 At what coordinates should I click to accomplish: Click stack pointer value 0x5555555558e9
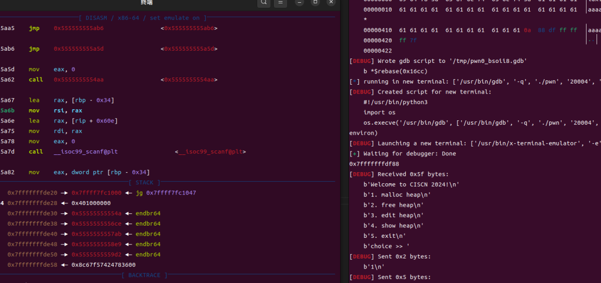97,245
